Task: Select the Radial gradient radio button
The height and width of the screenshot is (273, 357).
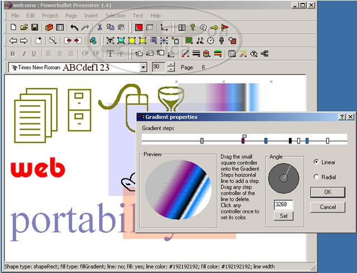Action: pyautogui.click(x=317, y=177)
